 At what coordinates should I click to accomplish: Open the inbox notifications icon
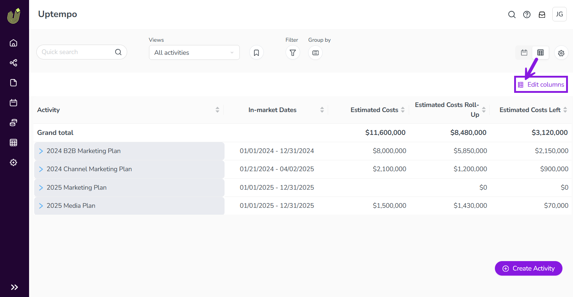pyautogui.click(x=542, y=15)
